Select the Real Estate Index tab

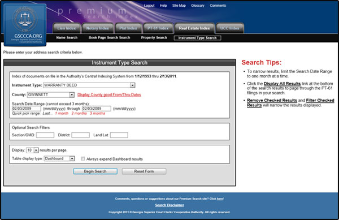(x=194, y=28)
